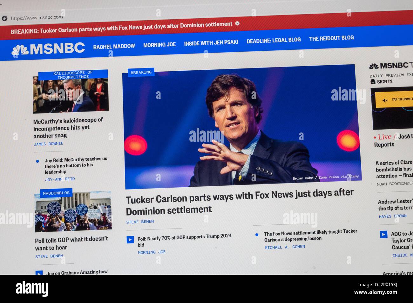The width and height of the screenshot is (413, 303).
Task: Click the site info icon beside URL
Action: click(x=4, y=18)
